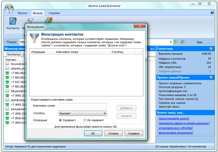Open link приостановить поиск?
Screen dimensions: 218x152
(x=174, y=119)
